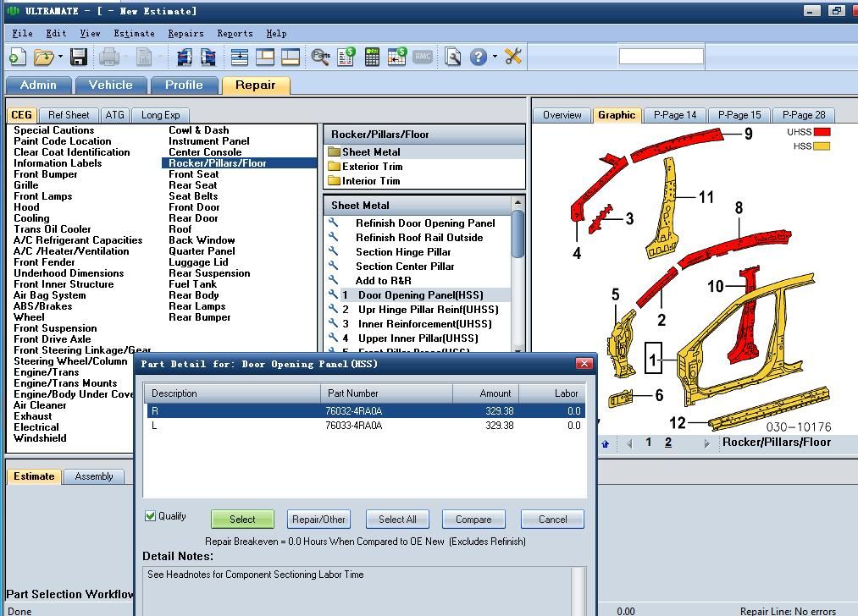This screenshot has height=616, width=858.
Task: Uncheck the Qualify checkbox
Action: (x=151, y=516)
